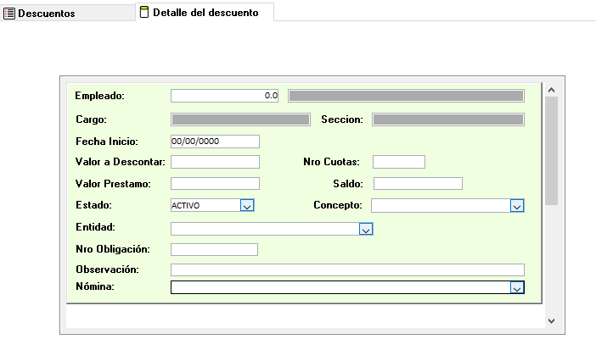Click the Valor a Descontar field
Screen dimensions: 596x350
tap(215, 162)
